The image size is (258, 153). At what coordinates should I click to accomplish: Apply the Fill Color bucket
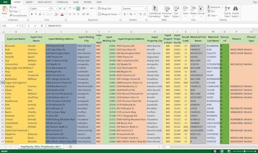[x=56, y=14]
